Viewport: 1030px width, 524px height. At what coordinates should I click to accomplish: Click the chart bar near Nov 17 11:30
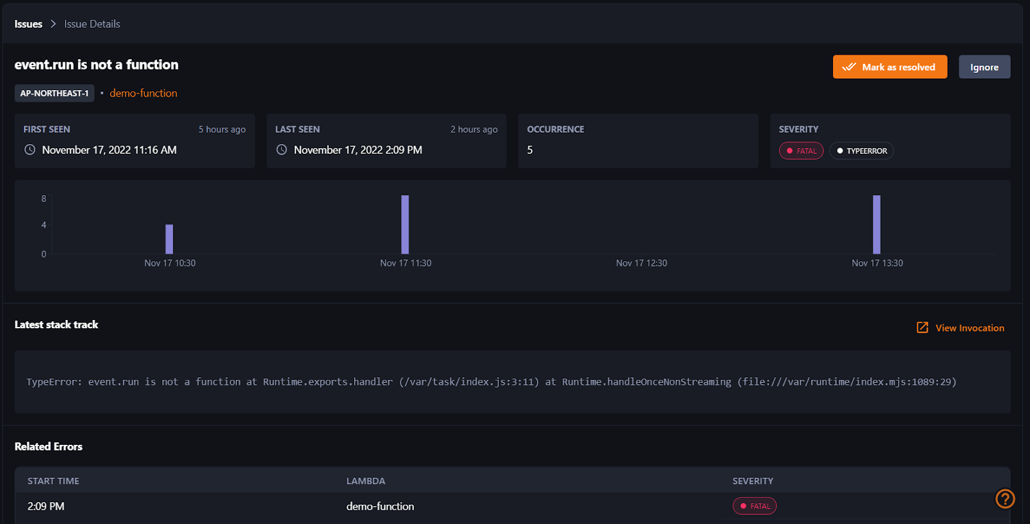tap(405, 225)
